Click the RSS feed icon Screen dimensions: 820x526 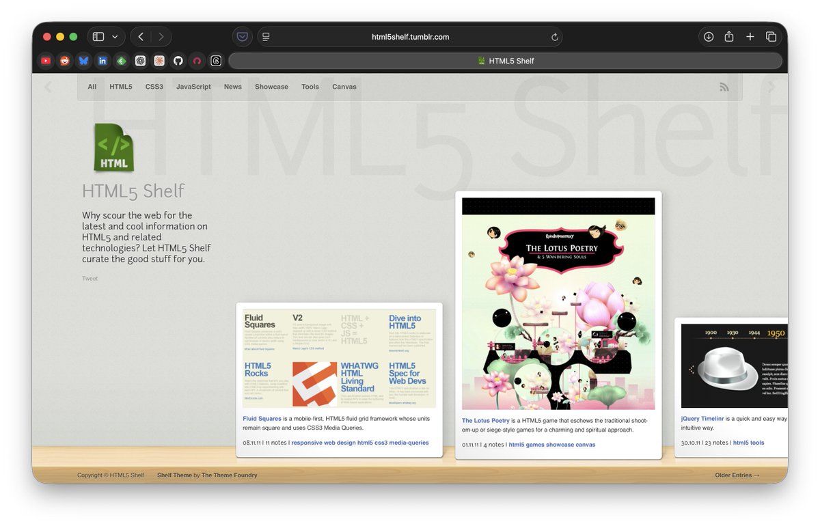(724, 87)
